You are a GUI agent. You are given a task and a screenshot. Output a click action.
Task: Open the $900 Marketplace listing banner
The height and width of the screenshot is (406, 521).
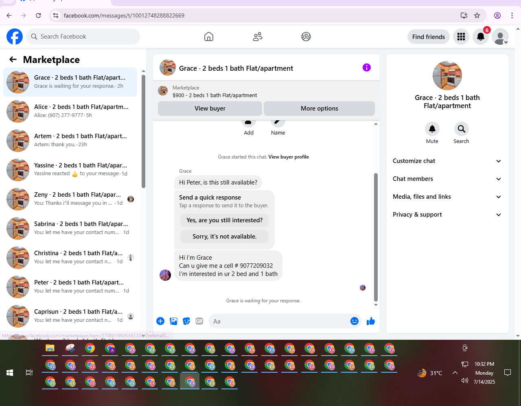point(266,91)
